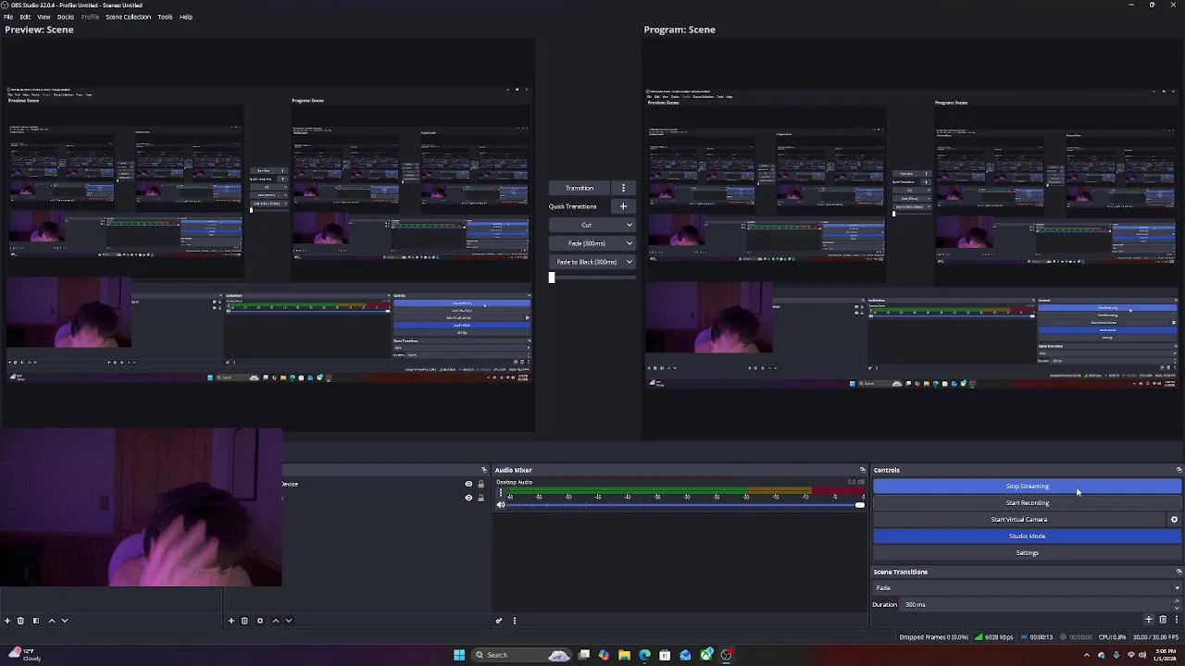Open the Help menu
The width and height of the screenshot is (1185, 666).
point(186,17)
